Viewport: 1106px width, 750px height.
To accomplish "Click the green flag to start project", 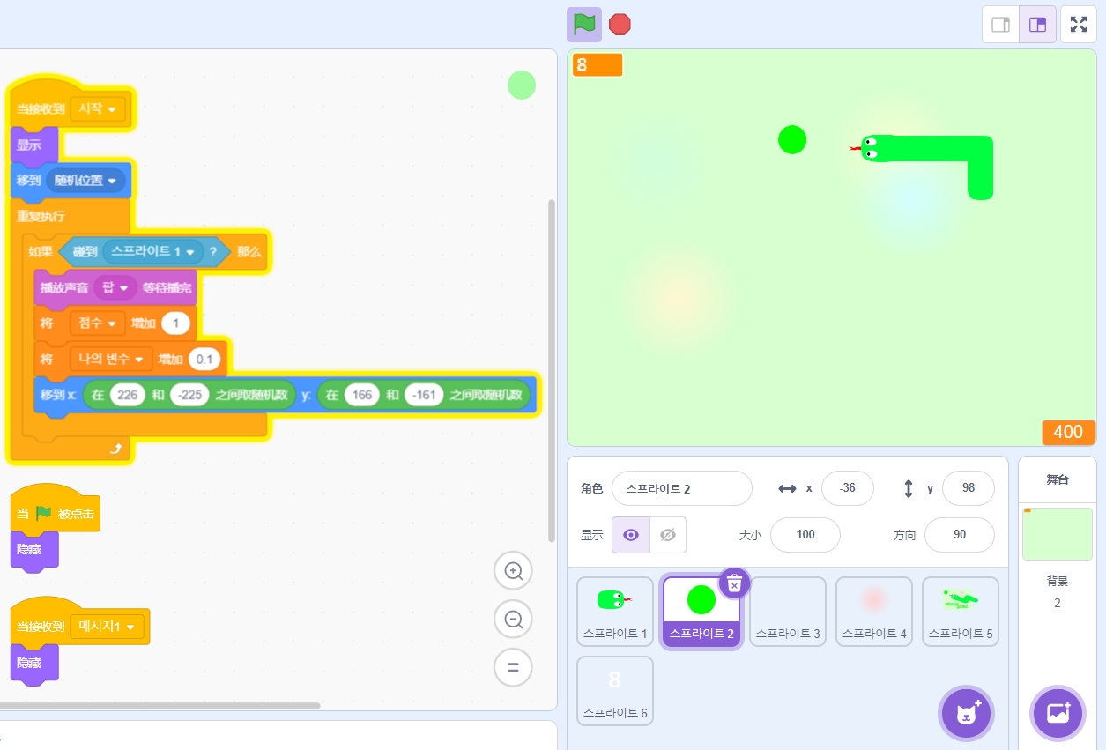I will pos(584,24).
